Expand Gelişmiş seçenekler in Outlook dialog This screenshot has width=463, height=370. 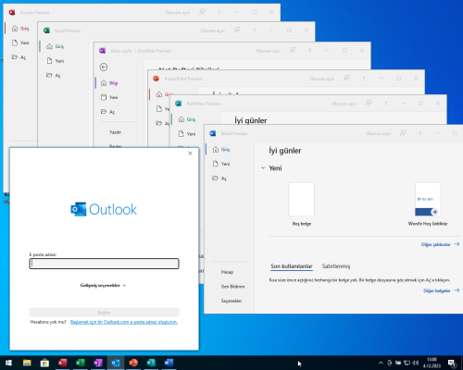click(103, 286)
